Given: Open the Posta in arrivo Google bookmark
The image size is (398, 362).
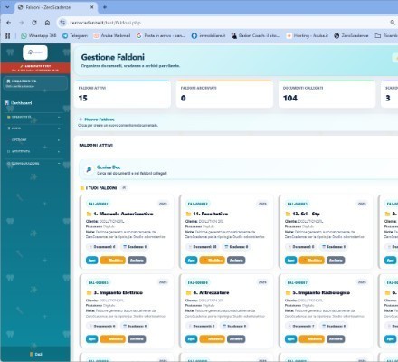Looking at the screenshot, I should pyautogui.click(x=160, y=35).
